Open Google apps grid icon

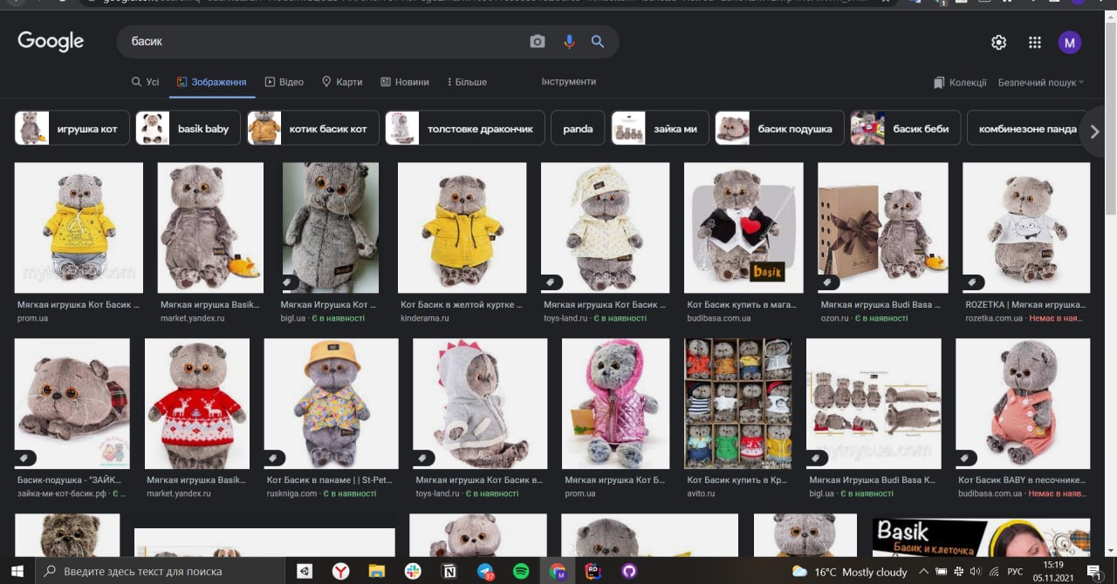click(x=1035, y=42)
